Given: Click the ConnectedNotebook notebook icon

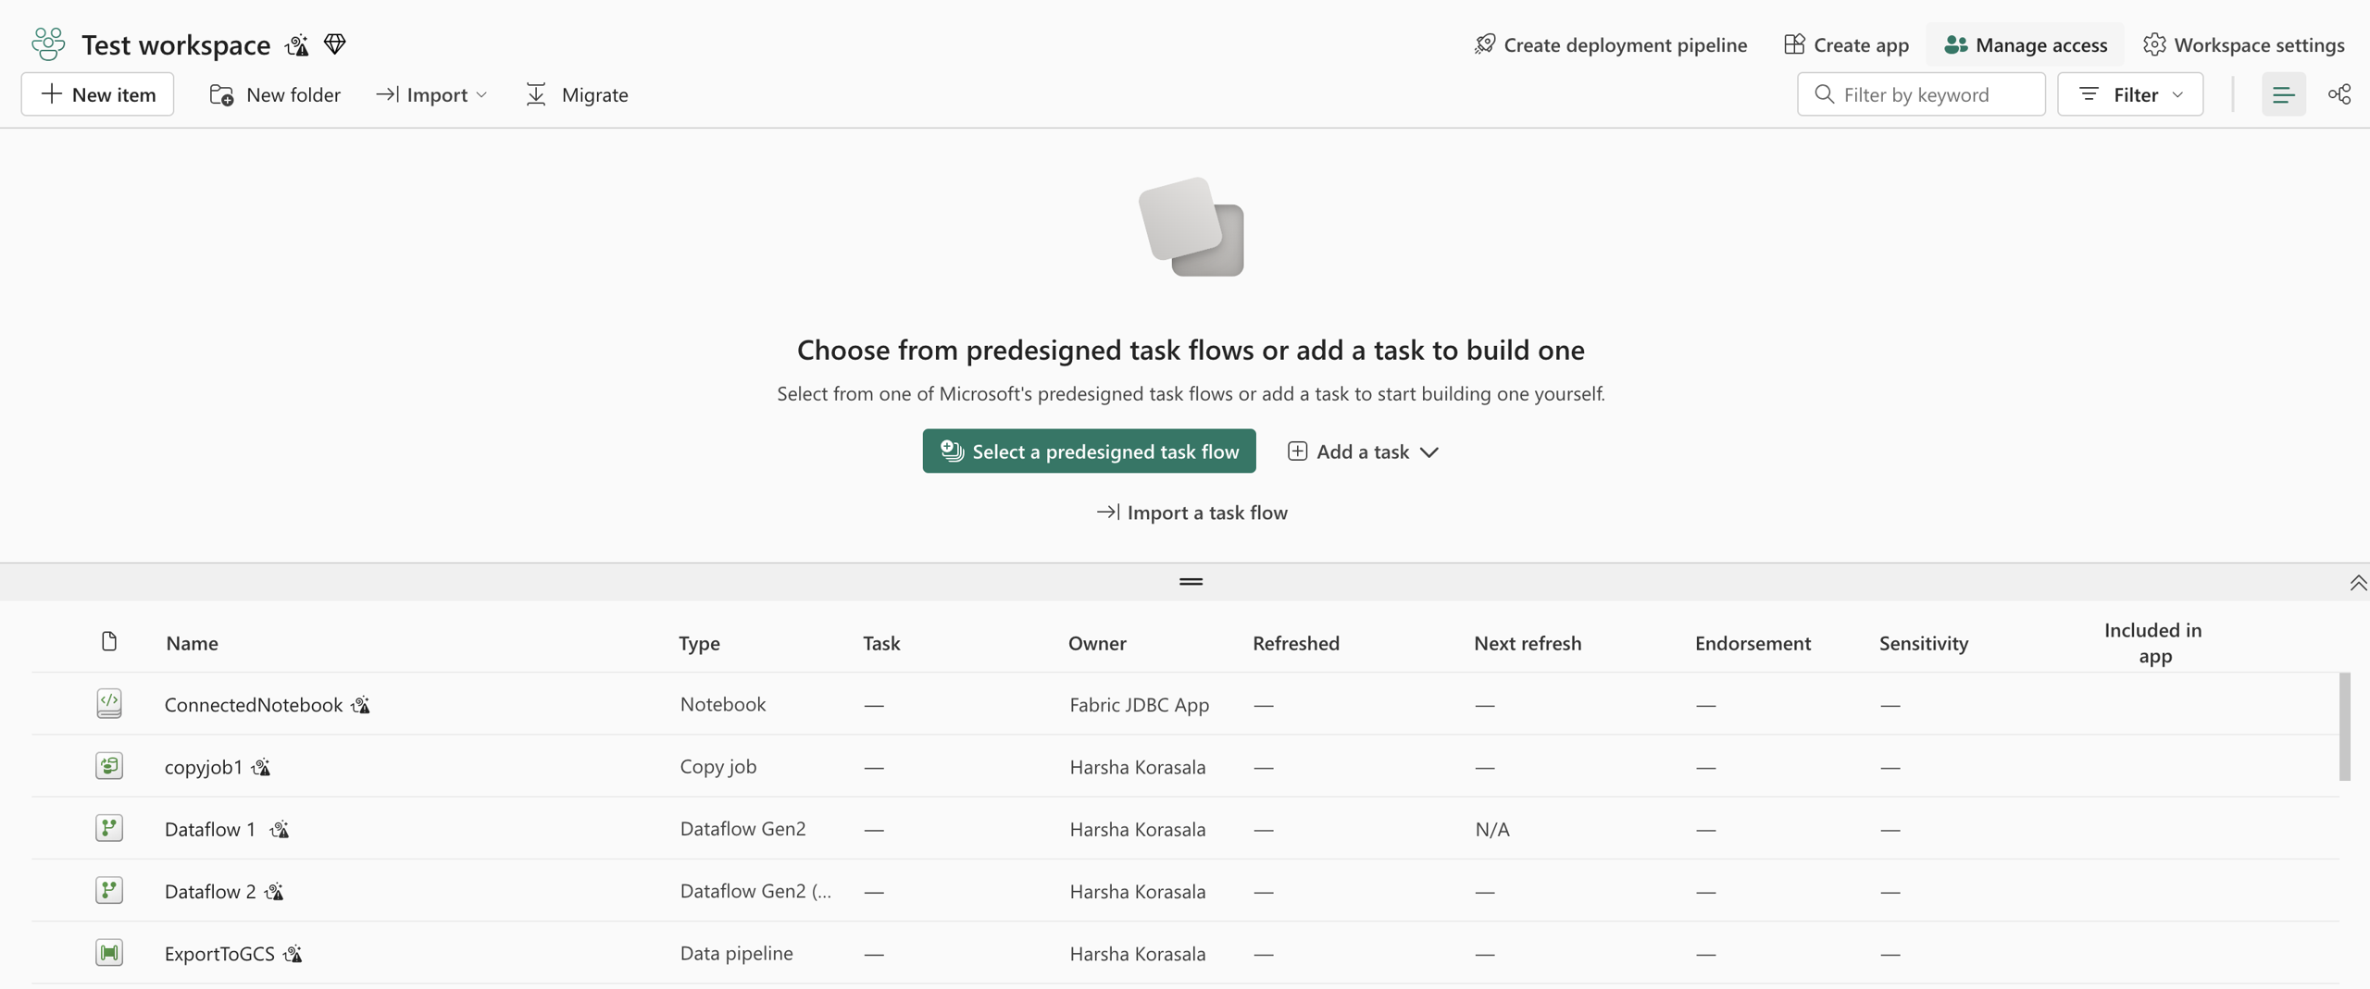Looking at the screenshot, I should [x=109, y=704].
